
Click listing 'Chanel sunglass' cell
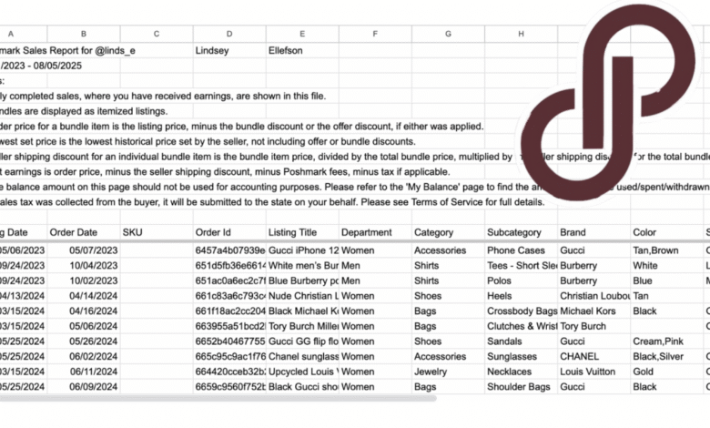tap(302, 356)
